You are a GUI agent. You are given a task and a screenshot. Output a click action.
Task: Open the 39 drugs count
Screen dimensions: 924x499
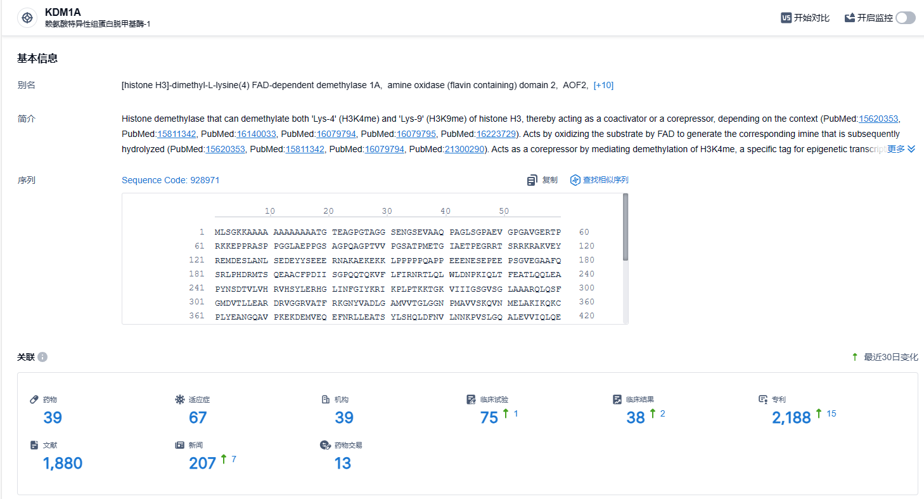53,417
